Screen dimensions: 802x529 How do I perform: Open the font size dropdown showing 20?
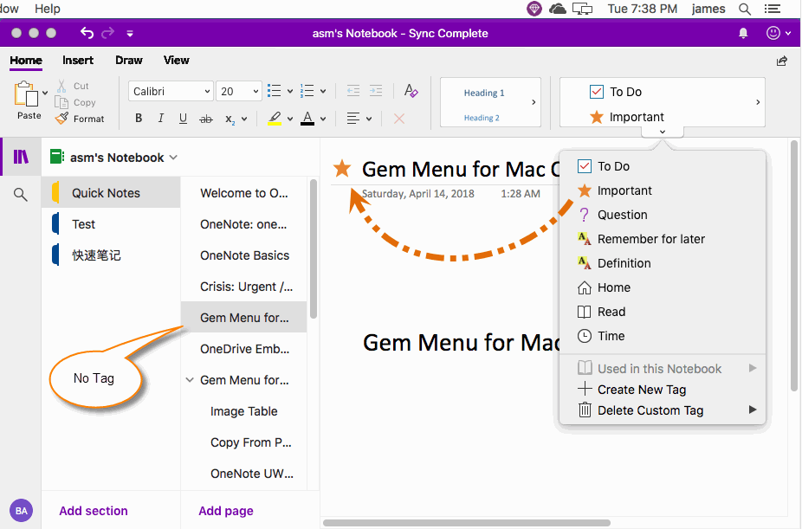tap(239, 92)
